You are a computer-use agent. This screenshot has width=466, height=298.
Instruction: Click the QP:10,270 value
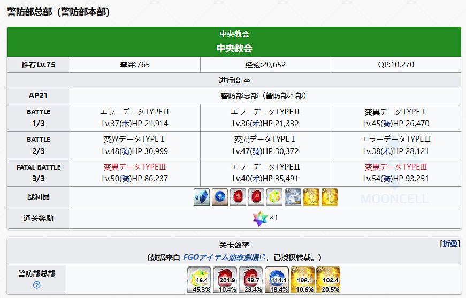pos(396,65)
